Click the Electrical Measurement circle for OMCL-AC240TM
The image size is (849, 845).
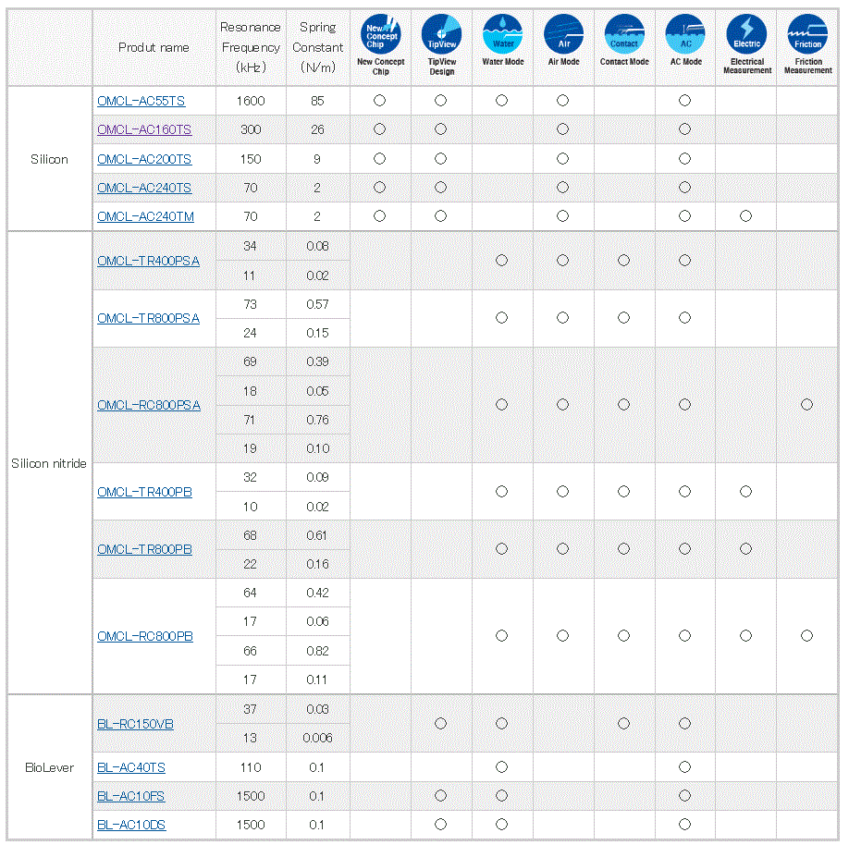click(x=746, y=216)
